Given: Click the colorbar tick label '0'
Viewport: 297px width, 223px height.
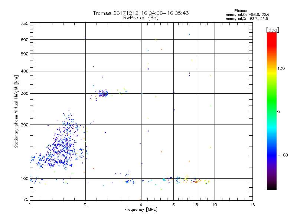Looking at the screenshot, I should (278, 112).
